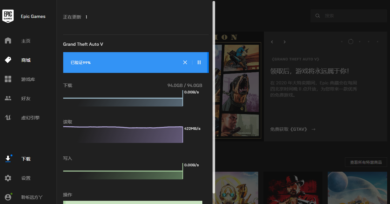Click the 聆听远方丫 account name

coord(32,197)
